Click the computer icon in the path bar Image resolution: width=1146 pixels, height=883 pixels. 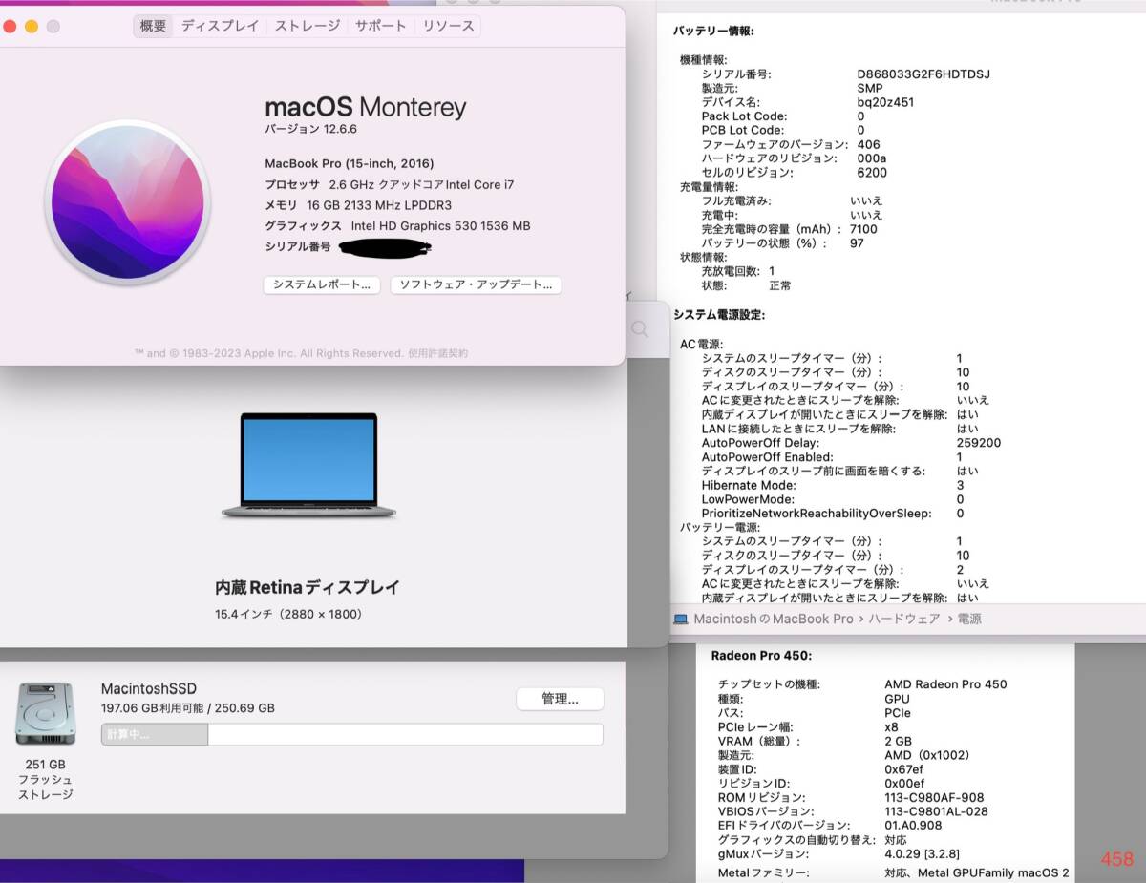coord(681,619)
